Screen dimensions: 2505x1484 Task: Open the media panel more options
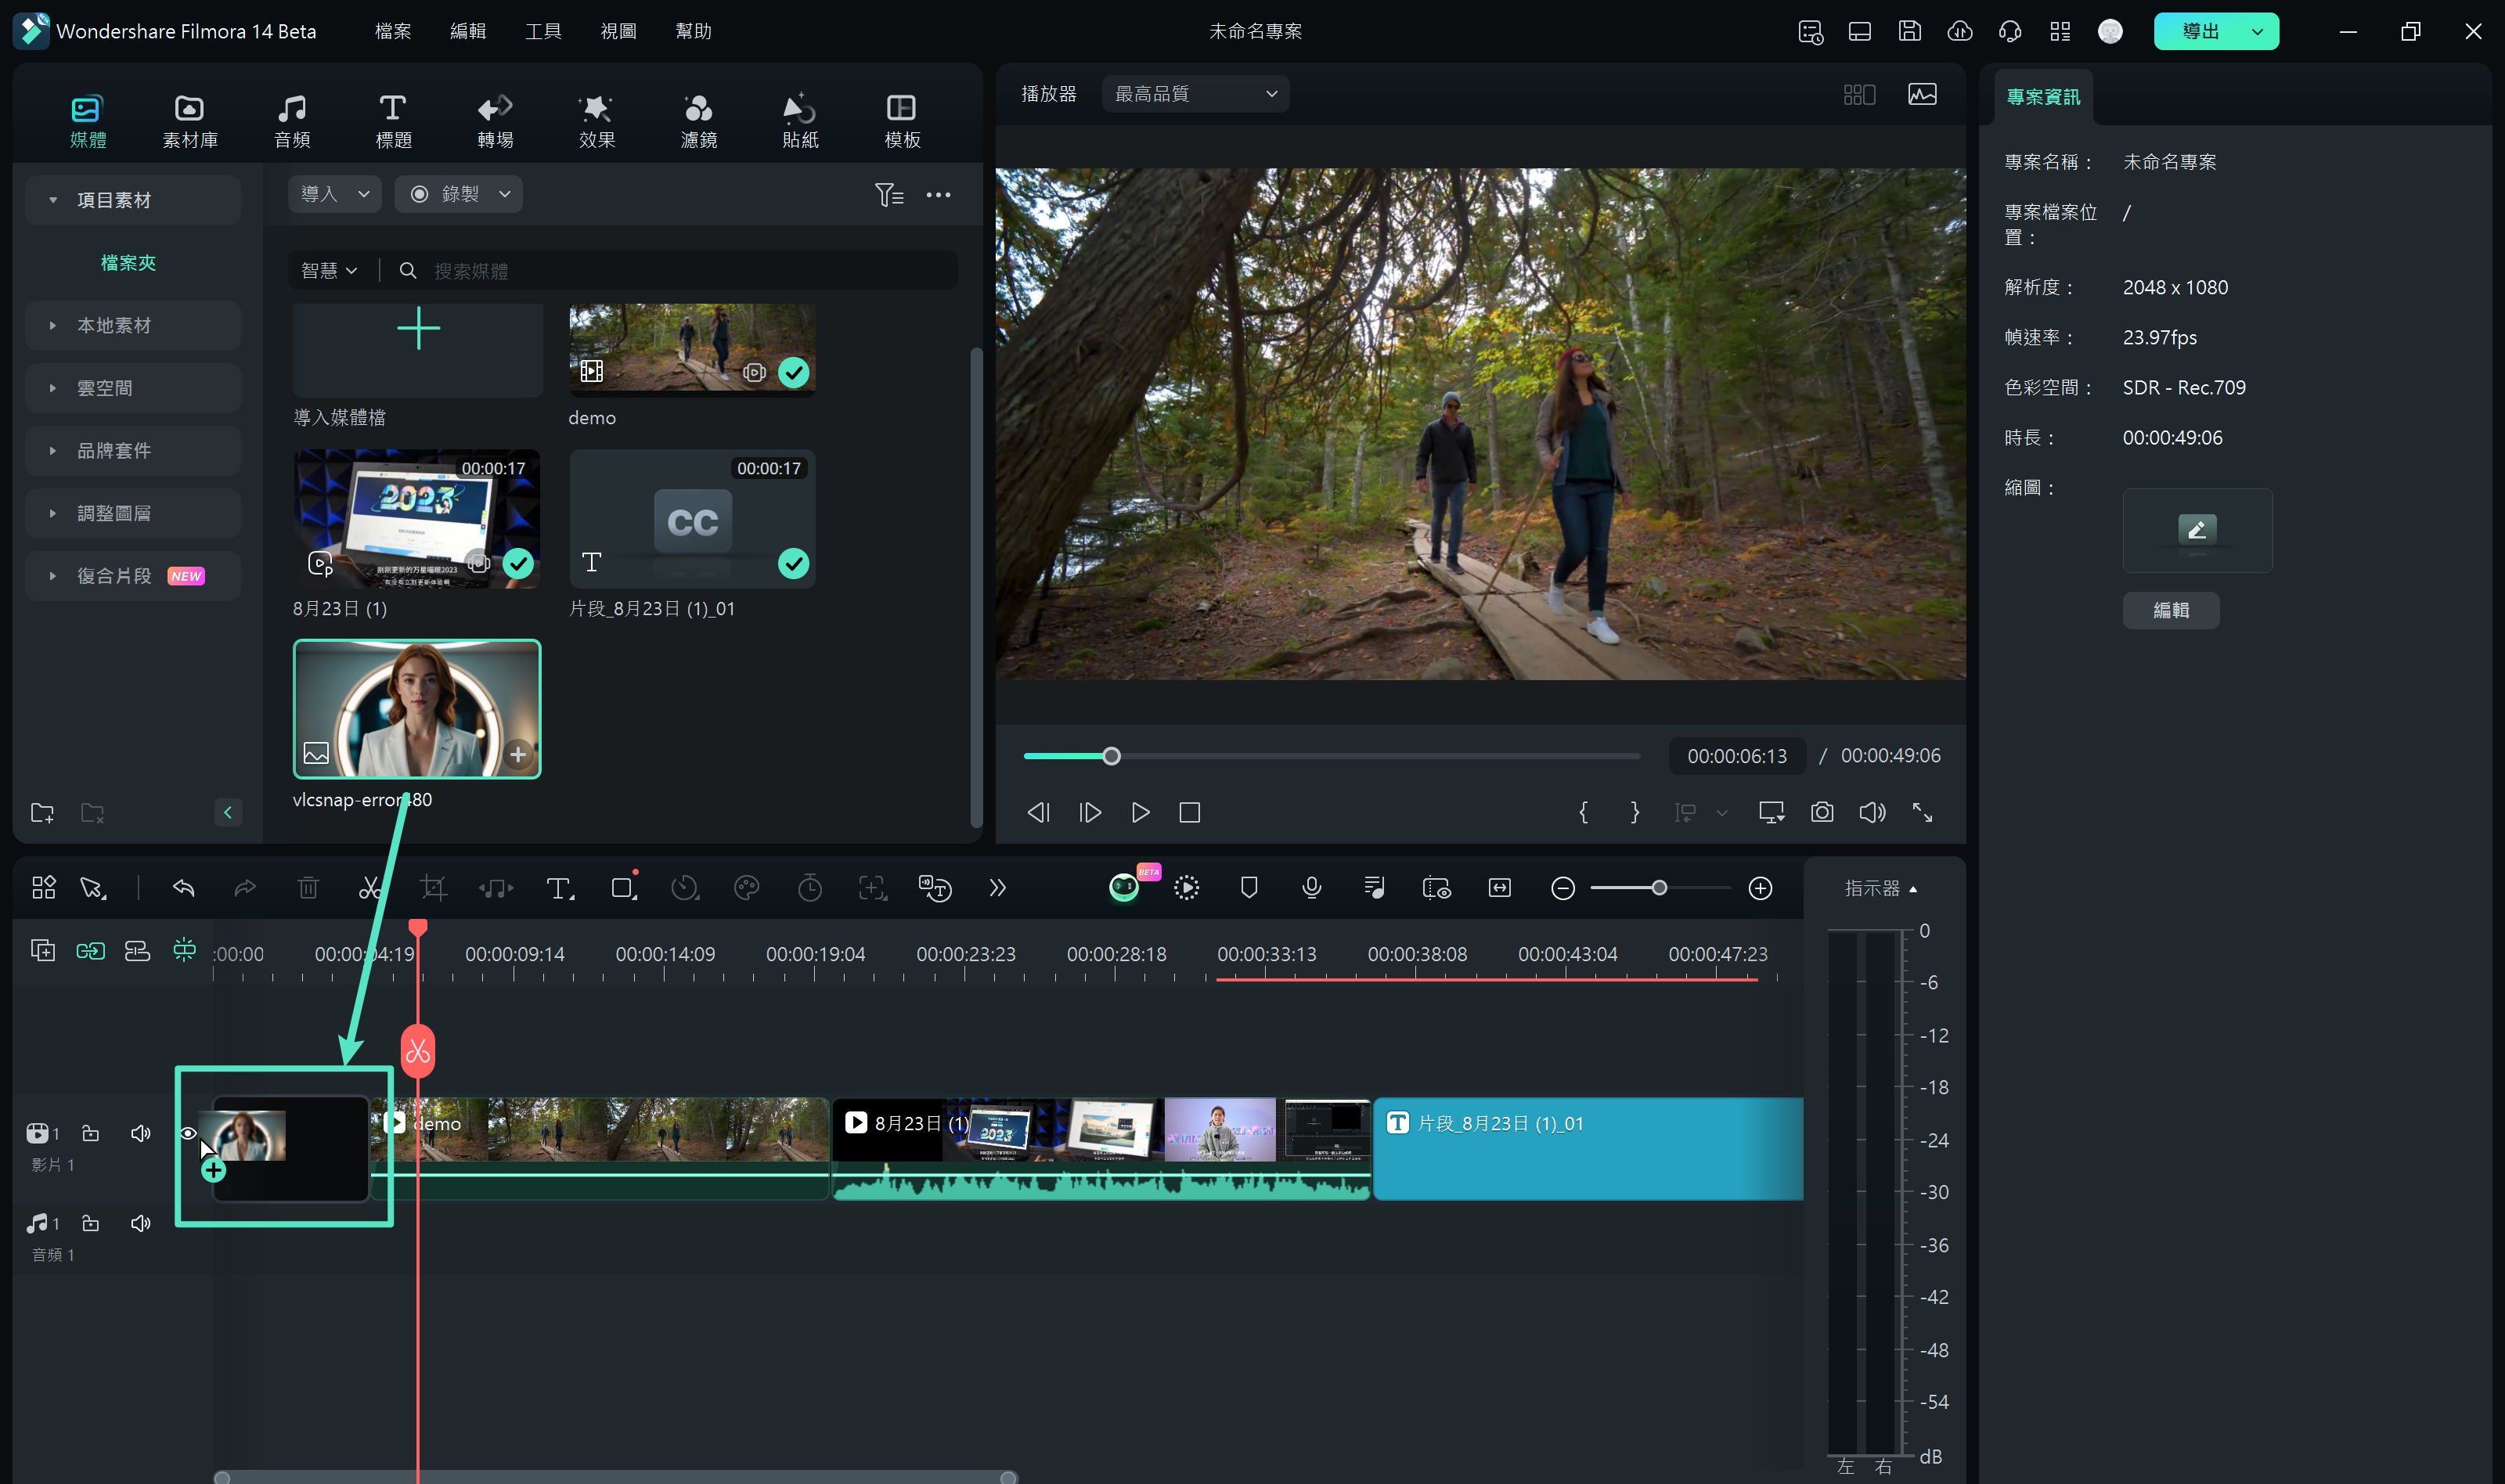point(938,195)
